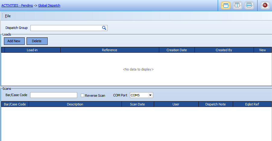Screen dimensions: 272x141
Task: Switch to side-by-side split layout
Action: coord(237,5)
